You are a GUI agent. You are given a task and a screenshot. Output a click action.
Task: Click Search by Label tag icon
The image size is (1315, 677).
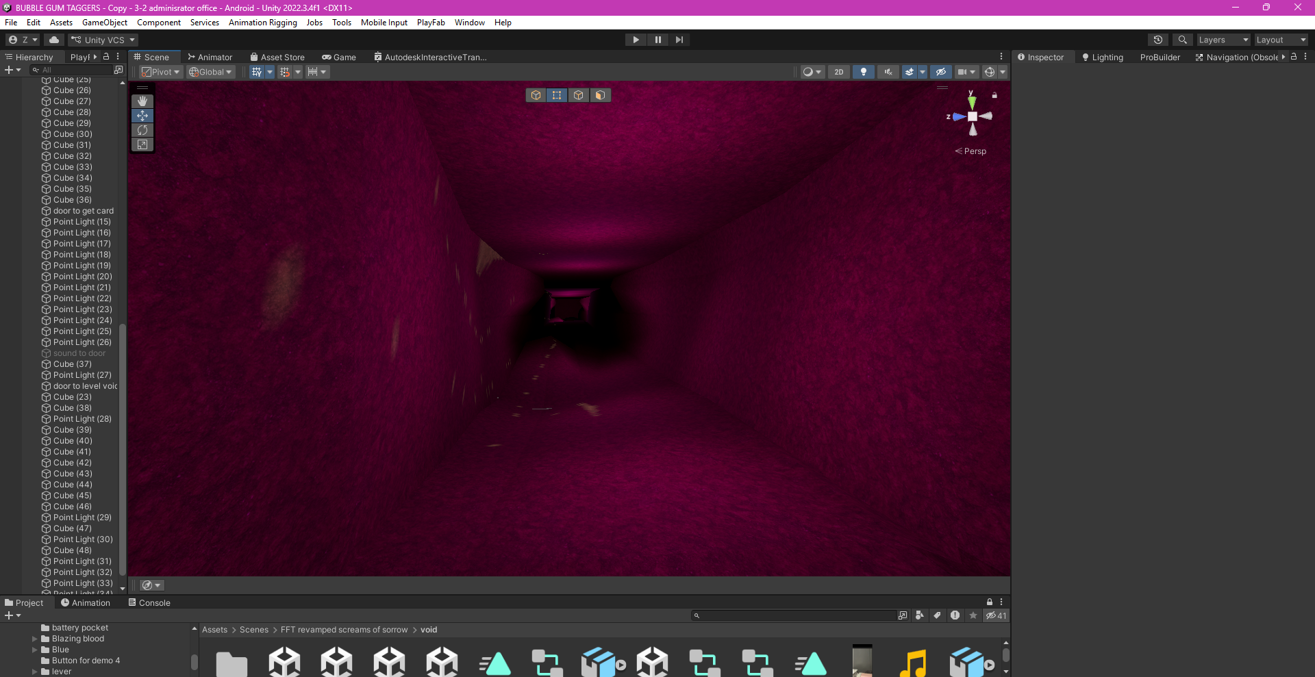pos(938,615)
